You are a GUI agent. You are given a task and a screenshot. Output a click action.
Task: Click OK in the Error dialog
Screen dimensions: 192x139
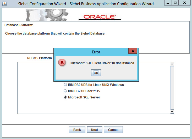(x=96, y=73)
